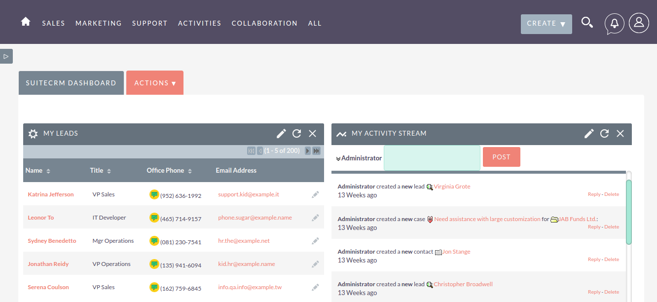Image resolution: width=657 pixels, height=302 pixels.
Task: Open Christopher Broadwell lead link
Action: click(x=463, y=284)
